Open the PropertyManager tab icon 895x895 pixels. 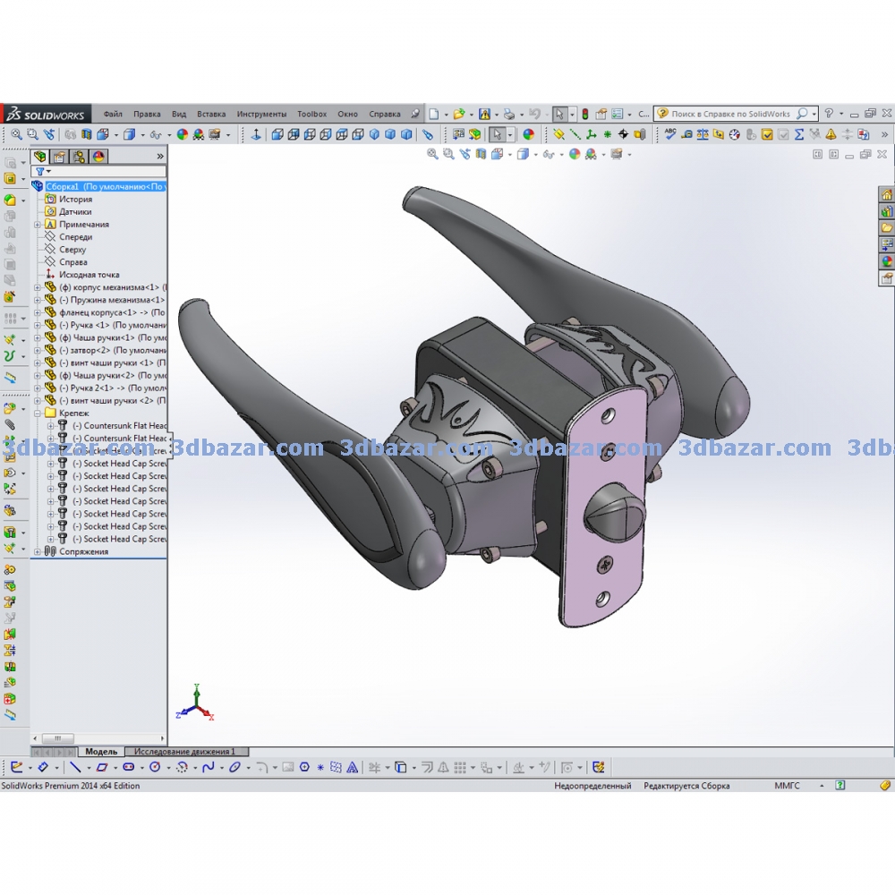(61, 156)
